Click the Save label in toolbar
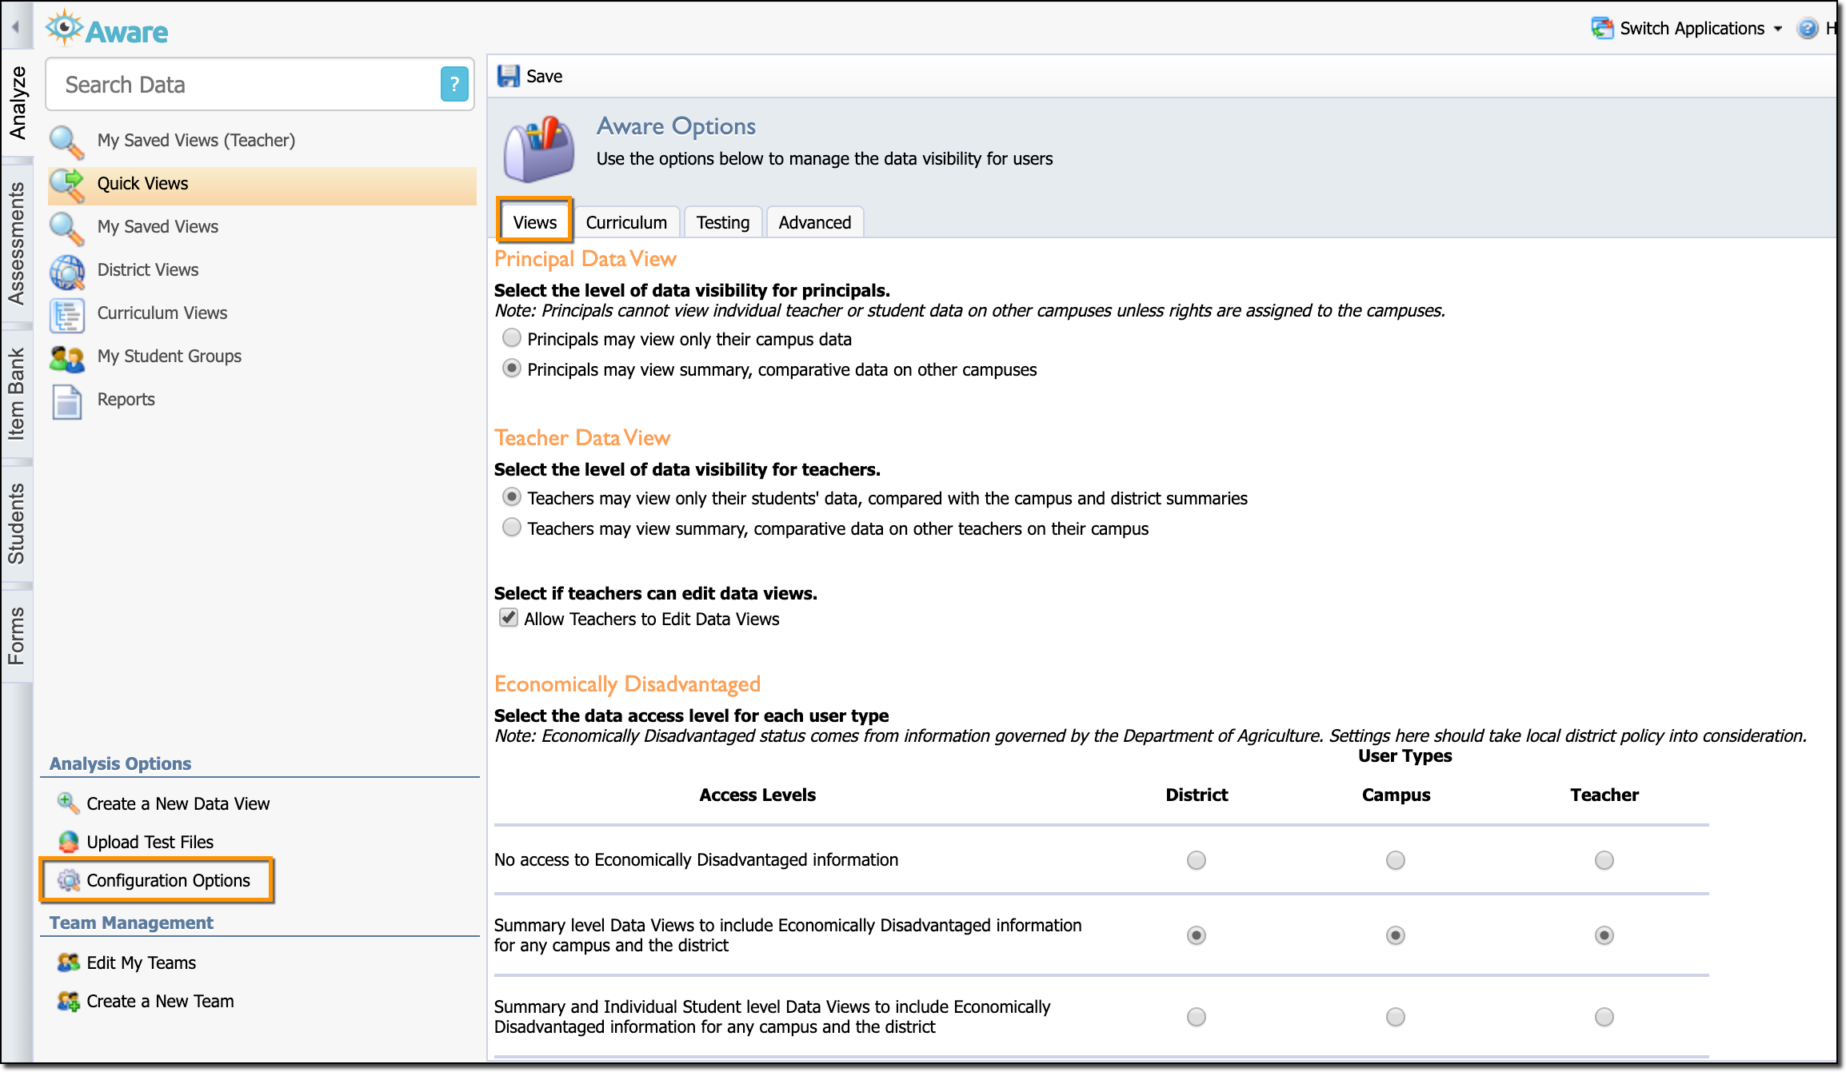 tap(544, 76)
